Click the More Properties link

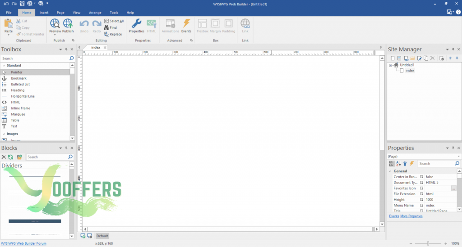[411, 216]
